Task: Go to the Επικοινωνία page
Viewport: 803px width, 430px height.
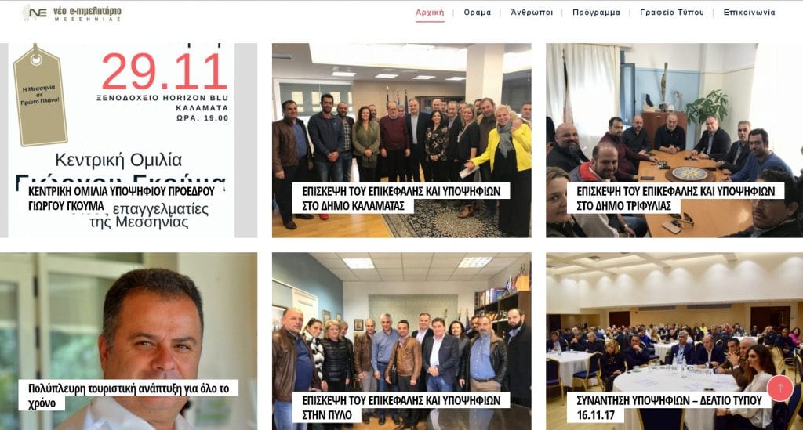Action: [x=749, y=13]
